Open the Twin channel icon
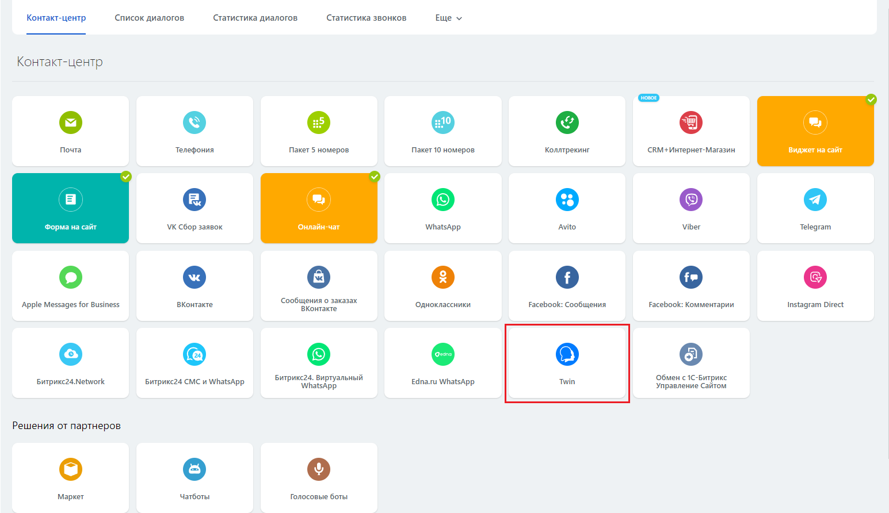 (x=567, y=354)
